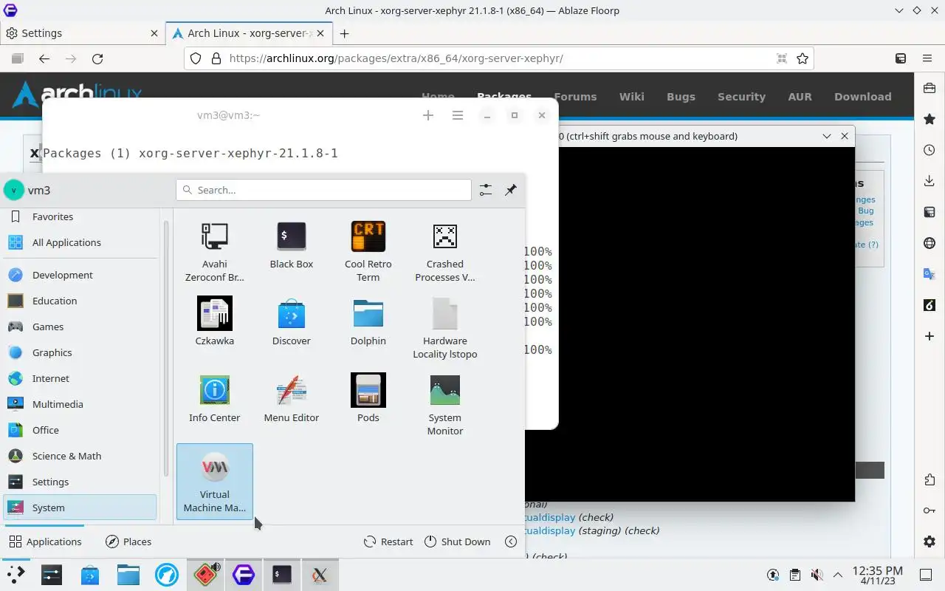Viewport: 945px width, 591px height.
Task: Open the Development category
Action: coord(80,275)
